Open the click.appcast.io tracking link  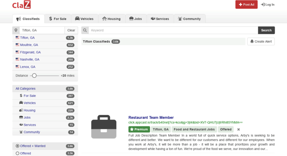tap(185, 122)
